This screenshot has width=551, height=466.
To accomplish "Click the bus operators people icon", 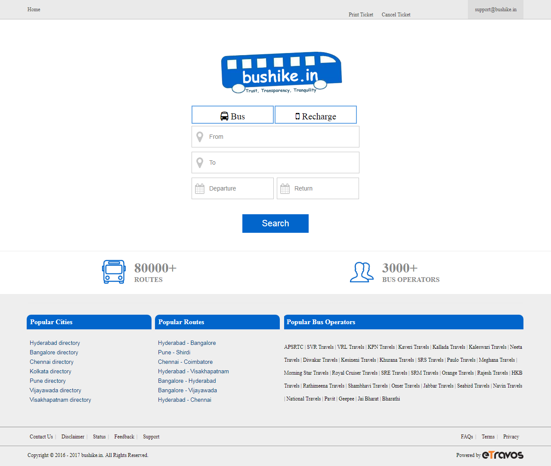I will coord(362,272).
